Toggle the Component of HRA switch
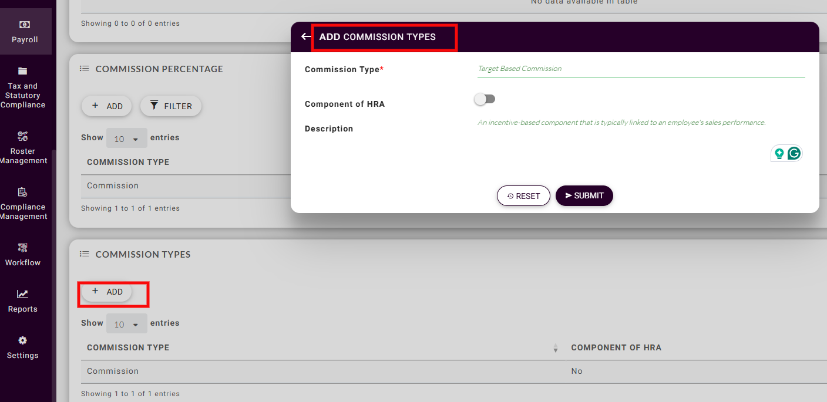Image resolution: width=827 pixels, height=402 pixels. (x=485, y=99)
